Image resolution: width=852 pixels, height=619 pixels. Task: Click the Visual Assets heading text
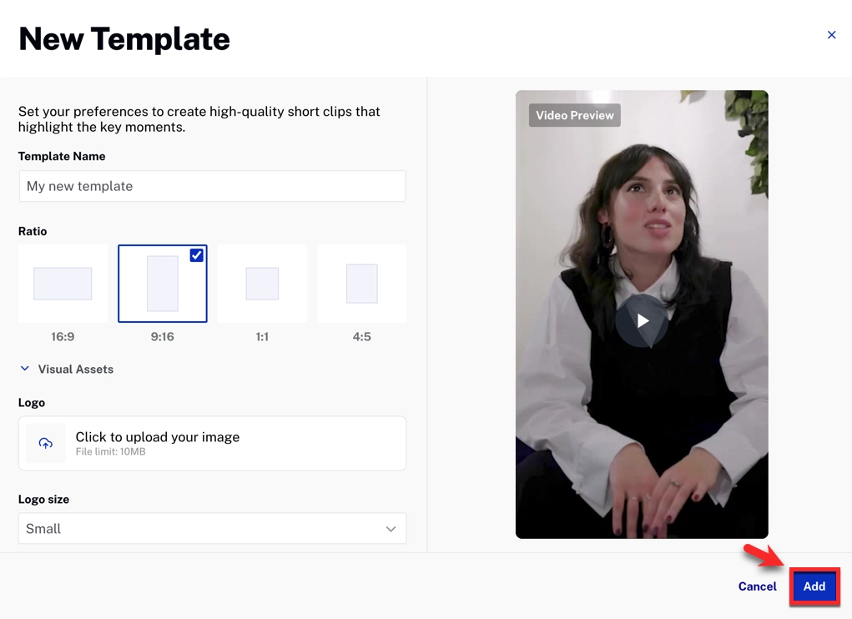76,369
